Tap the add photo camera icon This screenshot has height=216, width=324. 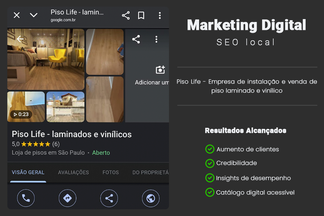pos(160,70)
